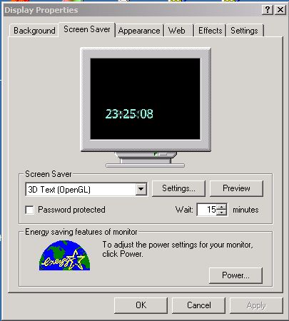Enable the Password protected checkbox
The width and height of the screenshot is (289, 321).
(x=29, y=210)
